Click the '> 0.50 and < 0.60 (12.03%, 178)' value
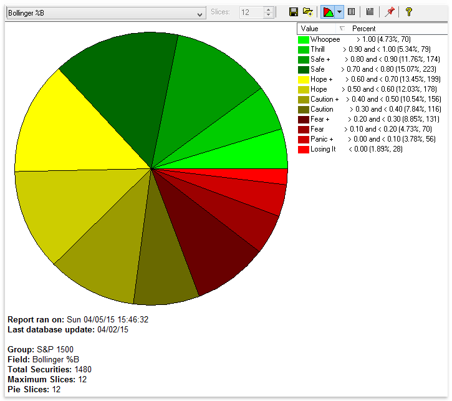Viewport: 452px width, 401px height. coord(389,89)
